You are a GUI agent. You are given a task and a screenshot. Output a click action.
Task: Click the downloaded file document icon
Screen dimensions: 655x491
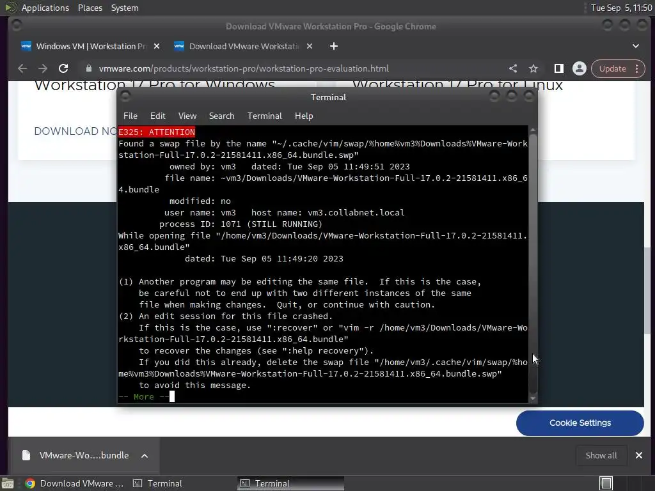[x=26, y=455]
